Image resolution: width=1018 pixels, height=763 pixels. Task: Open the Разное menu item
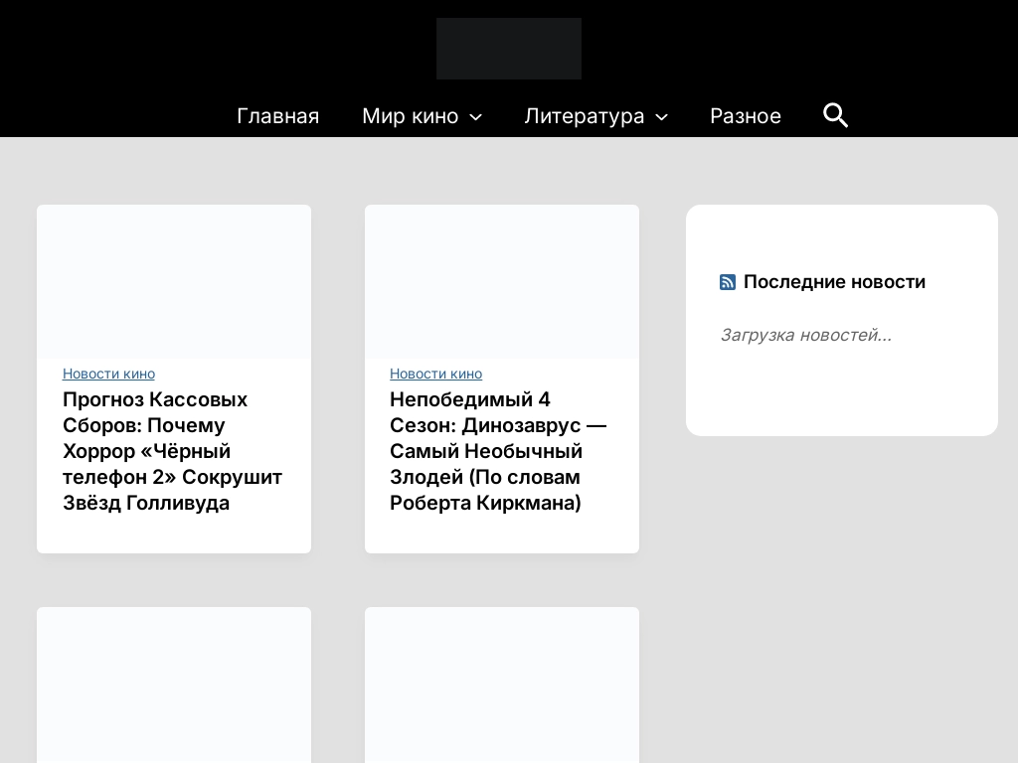click(745, 116)
